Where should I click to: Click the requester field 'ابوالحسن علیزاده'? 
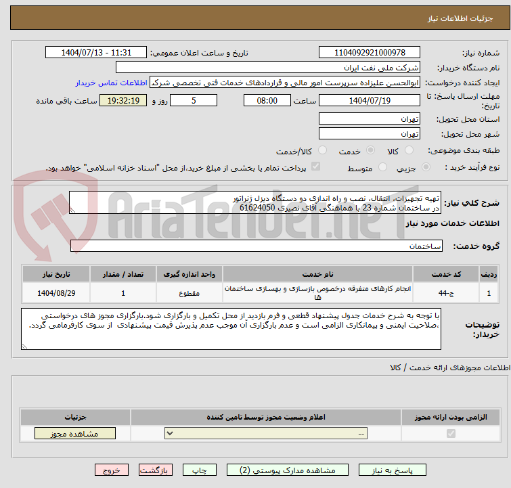(x=285, y=83)
